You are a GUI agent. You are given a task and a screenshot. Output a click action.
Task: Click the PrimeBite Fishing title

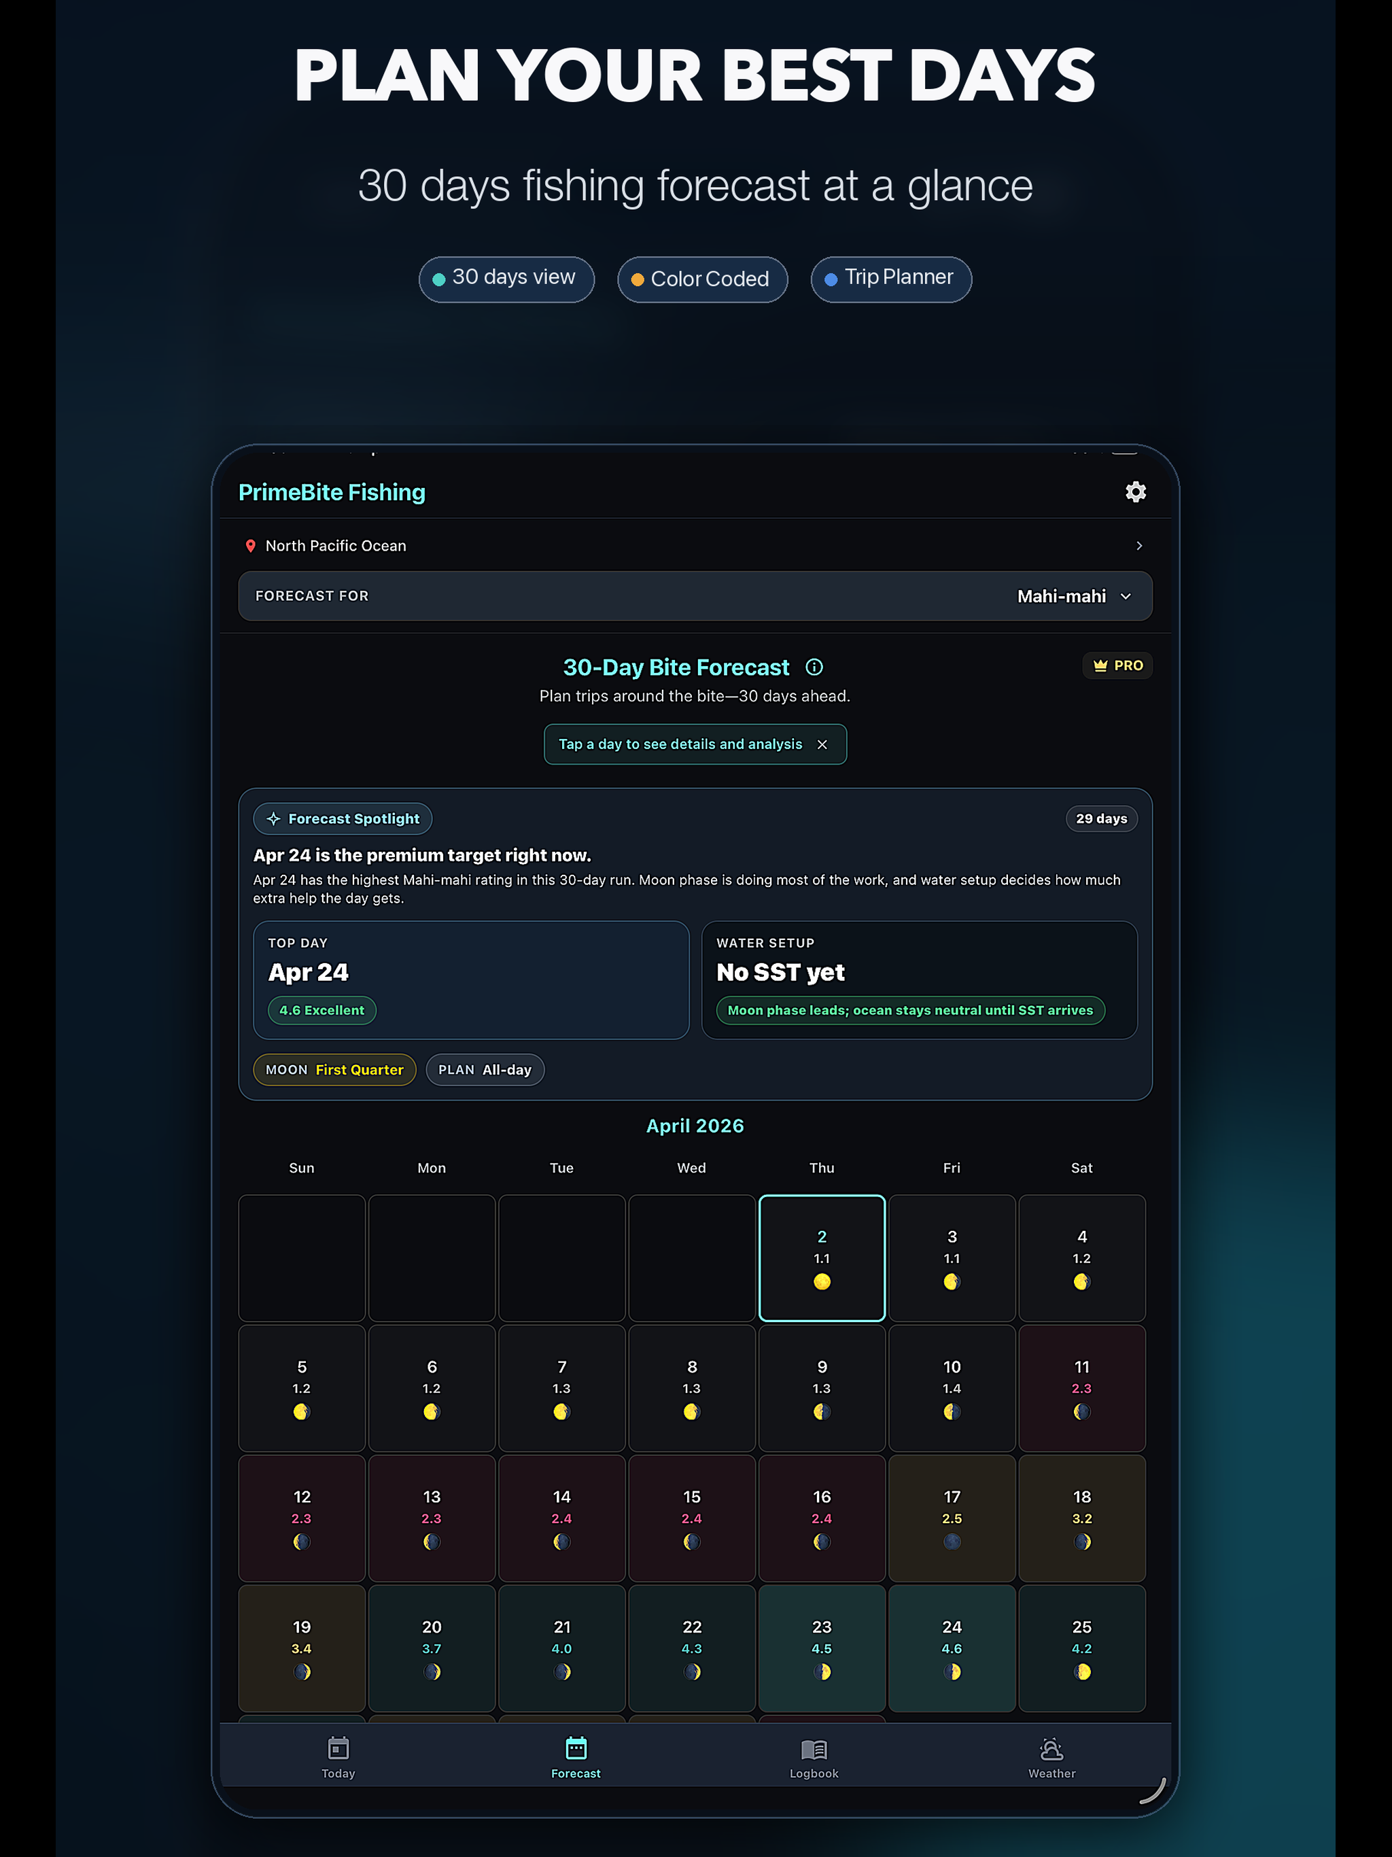[x=332, y=492]
